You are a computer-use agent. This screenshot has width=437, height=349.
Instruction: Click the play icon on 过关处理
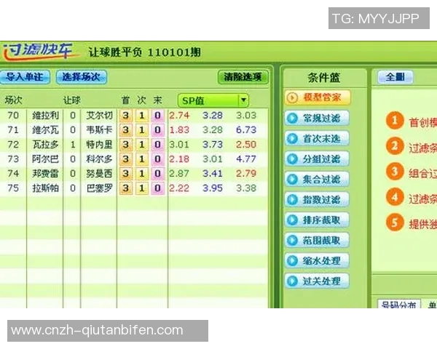(292, 281)
